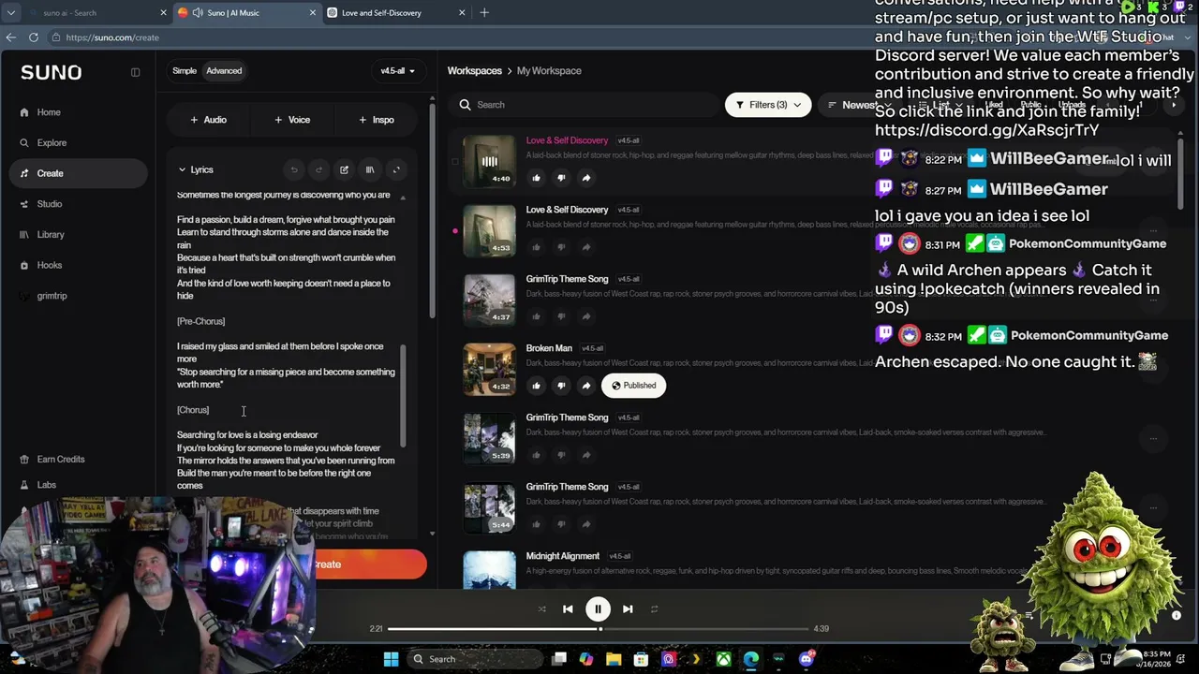This screenshot has width=1199, height=674.
Task: Select the Suno | AI Music tab
Action: 247,13
